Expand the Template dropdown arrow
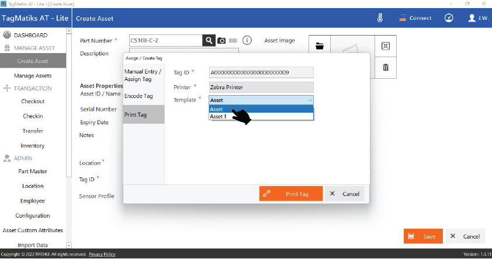 coord(310,100)
